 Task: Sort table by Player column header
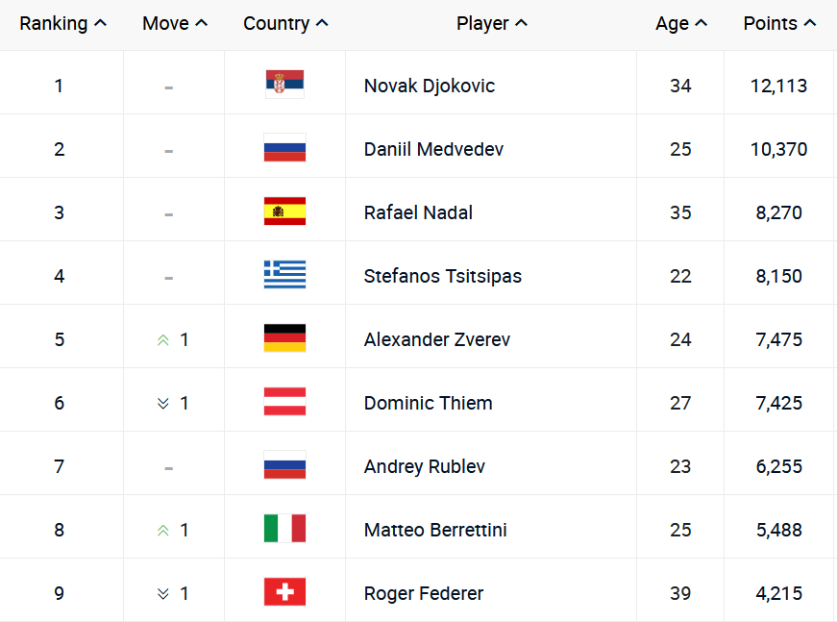coord(491,23)
